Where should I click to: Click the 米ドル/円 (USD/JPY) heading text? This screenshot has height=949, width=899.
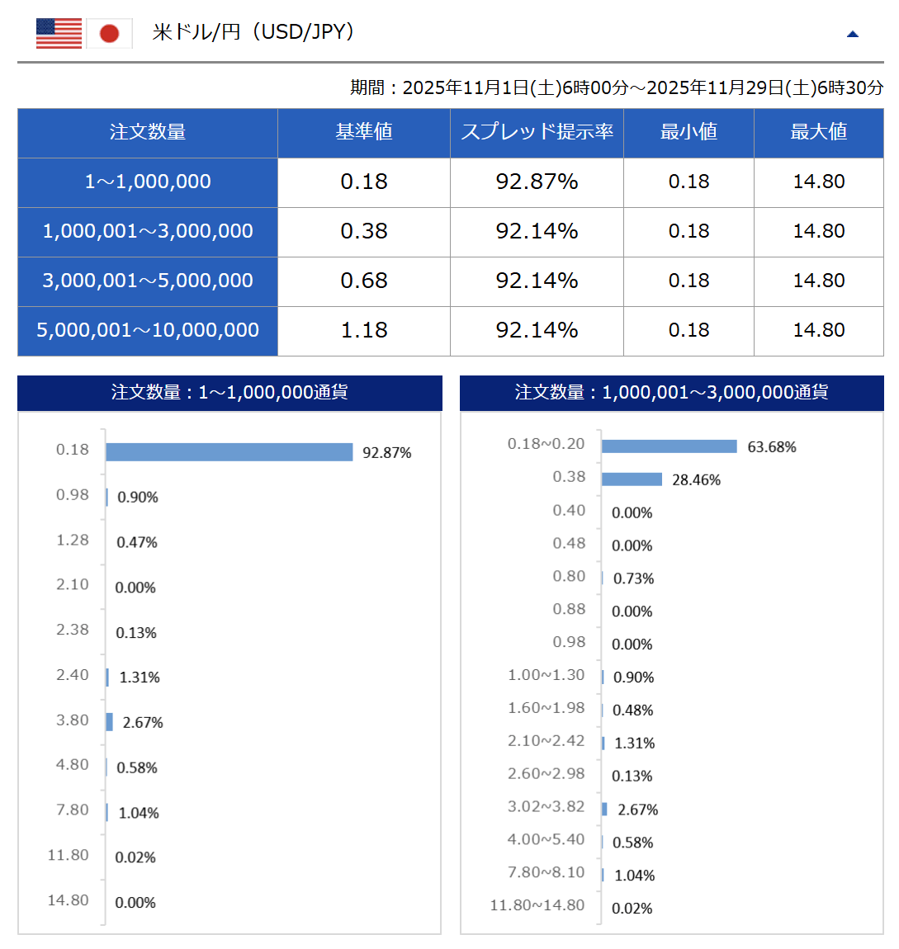tap(253, 32)
